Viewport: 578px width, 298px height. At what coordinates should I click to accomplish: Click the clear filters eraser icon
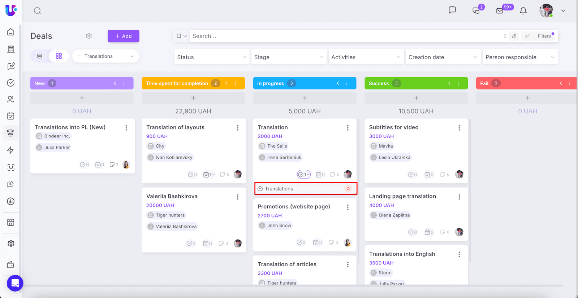[x=514, y=36]
